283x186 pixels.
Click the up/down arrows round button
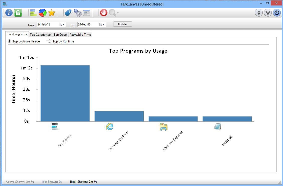pos(259,13)
